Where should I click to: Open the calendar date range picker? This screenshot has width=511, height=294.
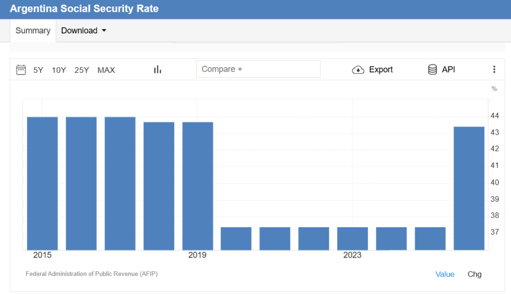tap(21, 70)
